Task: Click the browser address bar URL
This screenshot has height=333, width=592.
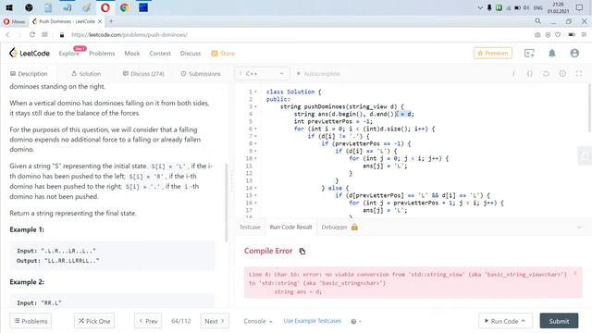Action: (129, 35)
